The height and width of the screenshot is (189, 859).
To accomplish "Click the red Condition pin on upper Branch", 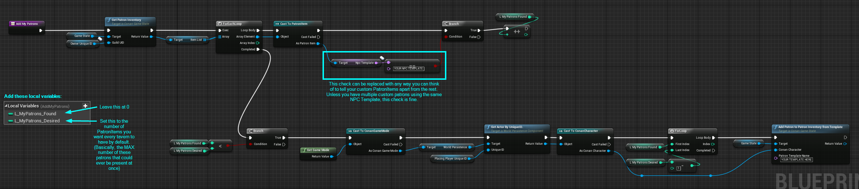I will pos(446,37).
